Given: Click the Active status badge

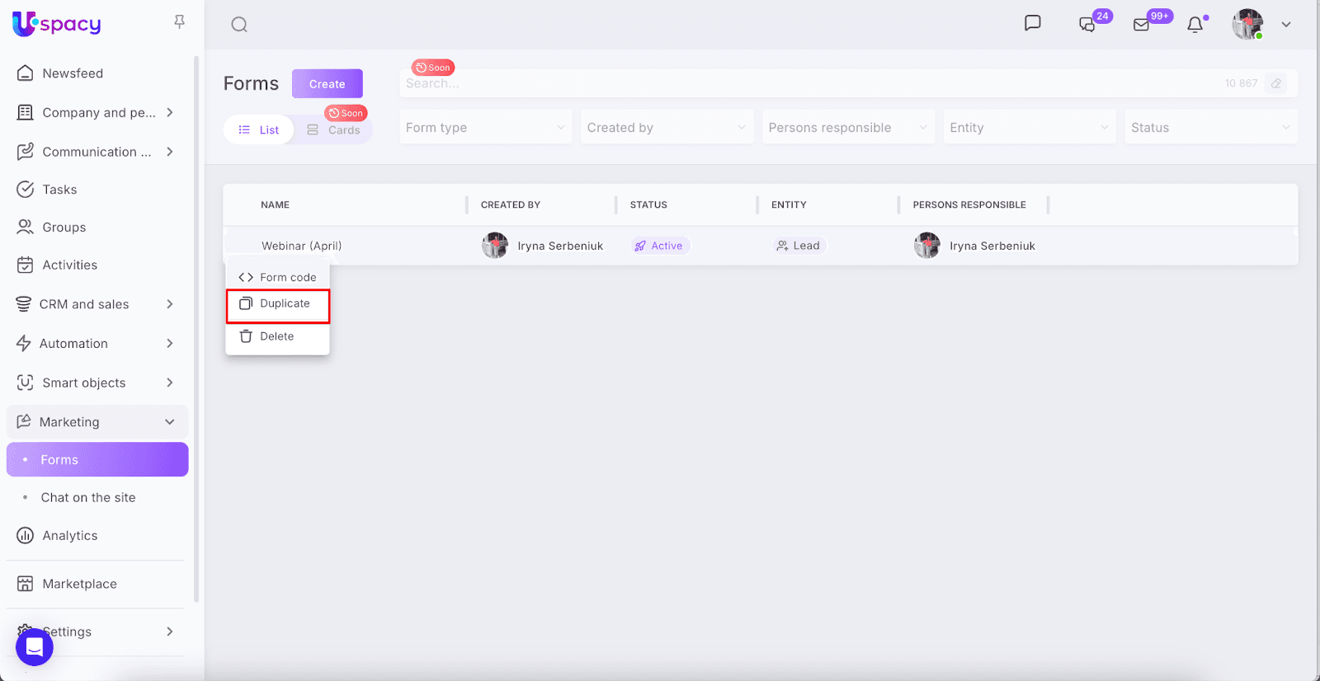Looking at the screenshot, I should point(660,246).
